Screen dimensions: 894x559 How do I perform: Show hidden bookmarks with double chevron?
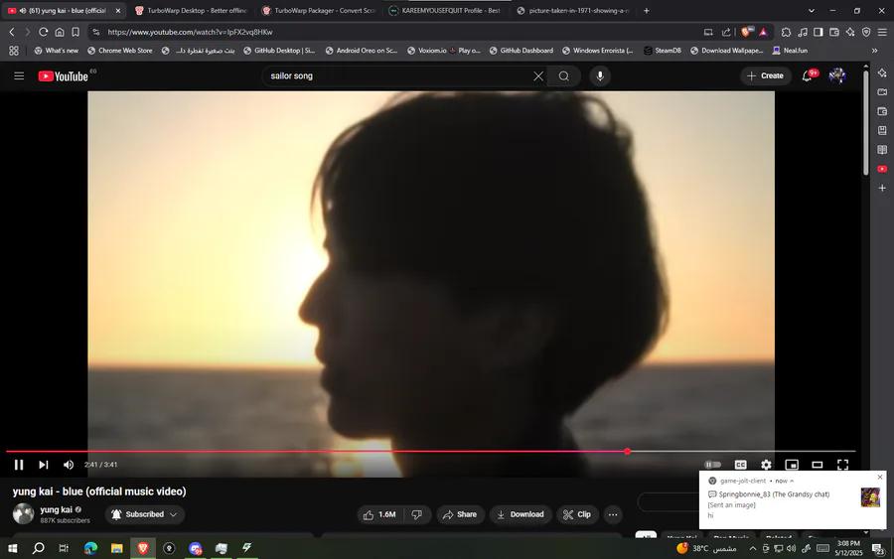874,51
